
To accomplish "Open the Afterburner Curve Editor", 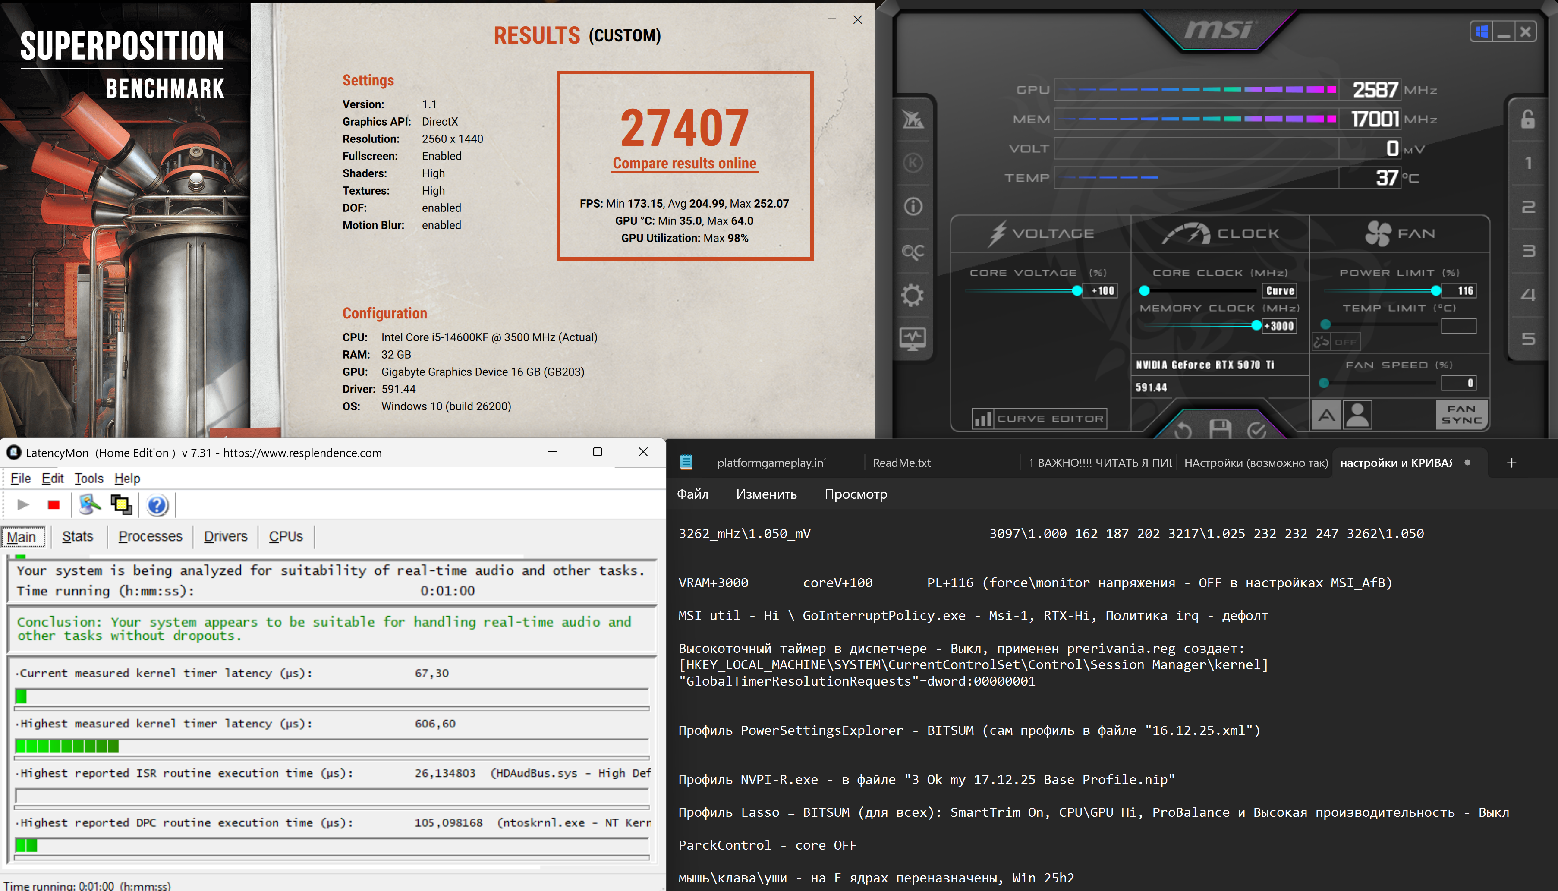I will click(1039, 419).
